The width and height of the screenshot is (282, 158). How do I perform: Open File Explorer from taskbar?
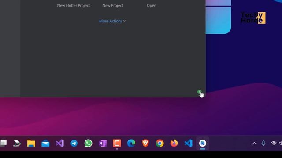pyautogui.click(x=31, y=144)
